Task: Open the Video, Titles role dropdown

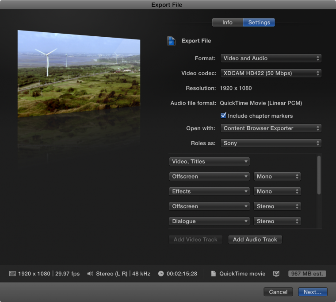Action: pyautogui.click(x=209, y=162)
